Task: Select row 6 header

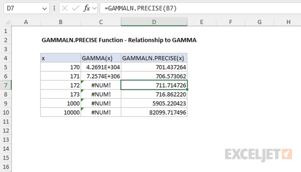Action: click(6, 76)
